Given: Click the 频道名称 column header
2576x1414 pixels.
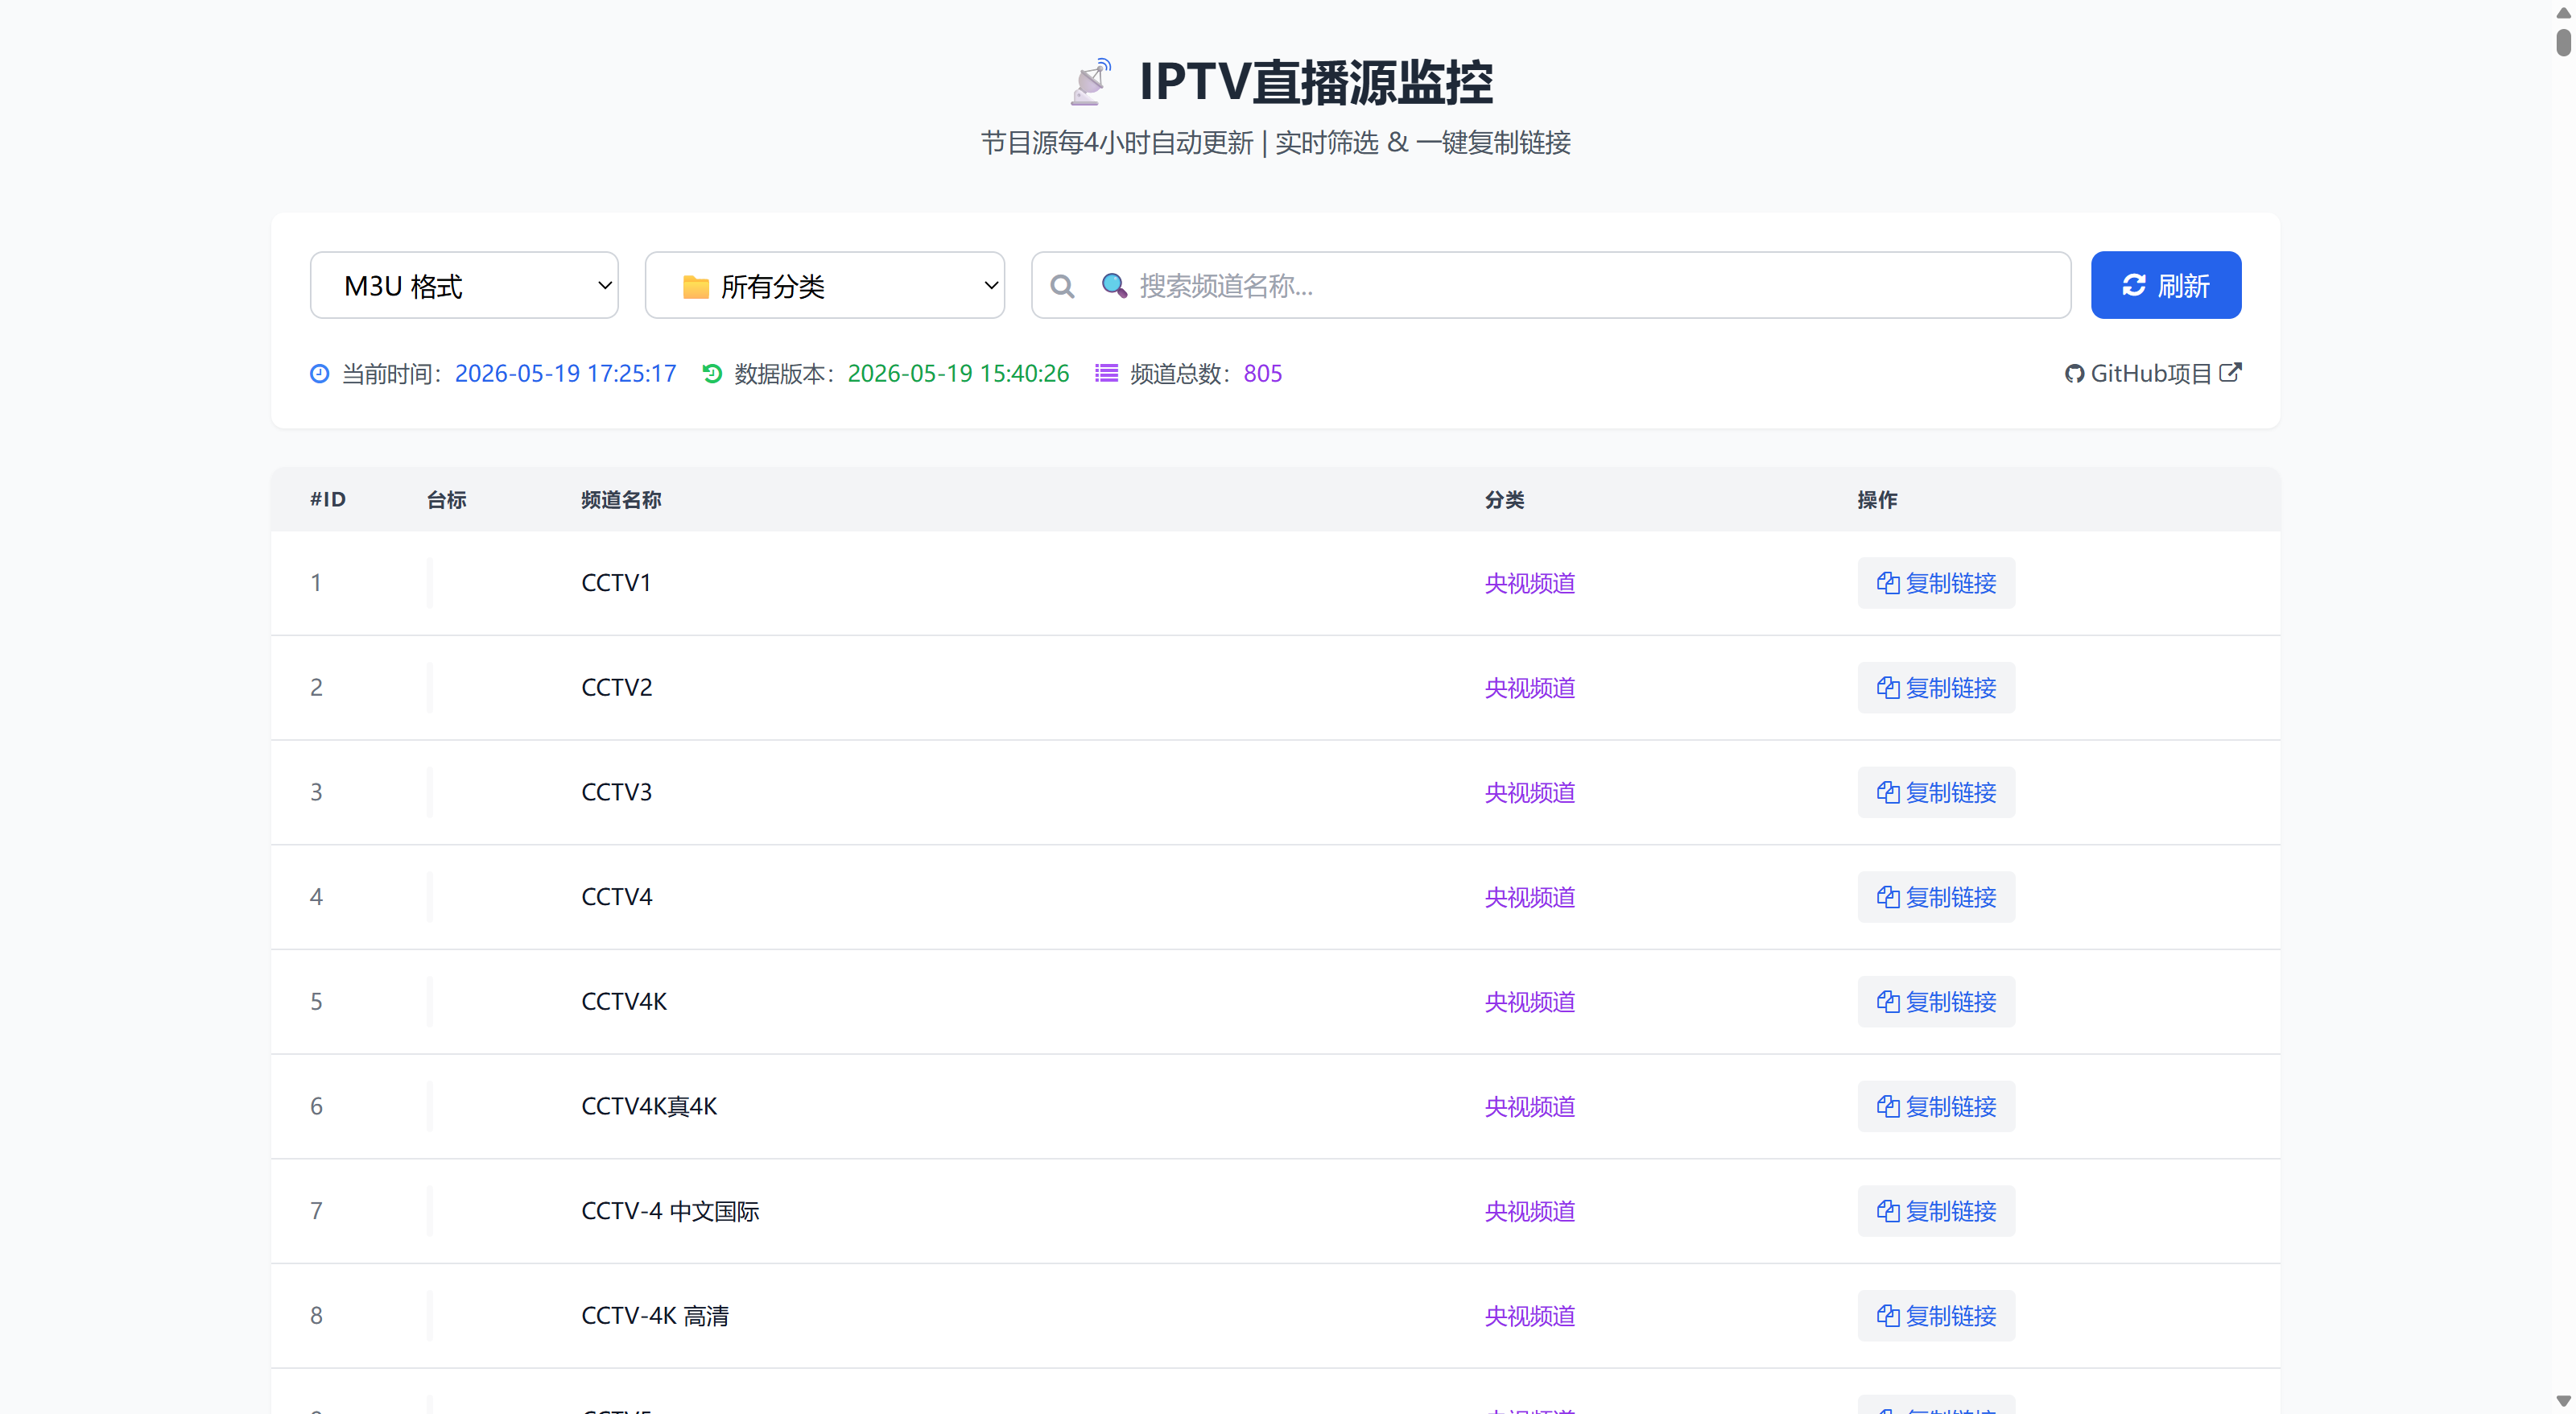Looking at the screenshot, I should coord(621,500).
